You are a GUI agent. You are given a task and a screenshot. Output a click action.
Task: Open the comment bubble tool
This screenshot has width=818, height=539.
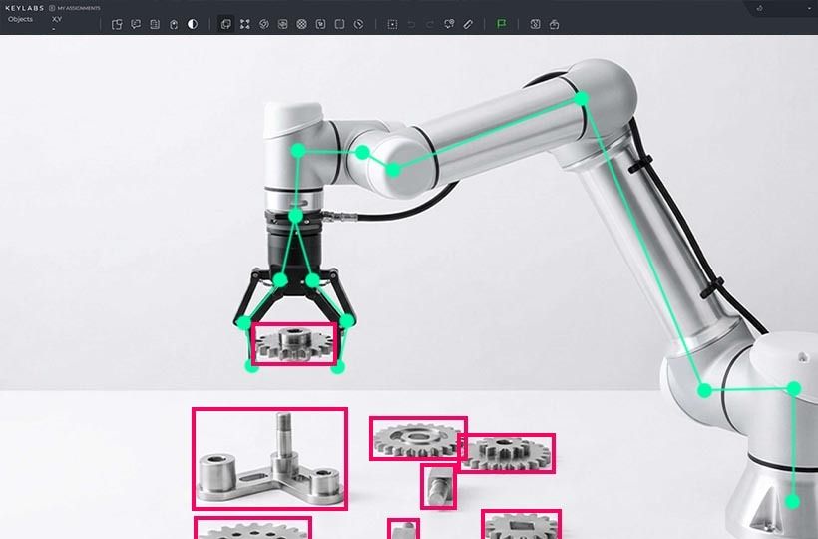click(136, 24)
